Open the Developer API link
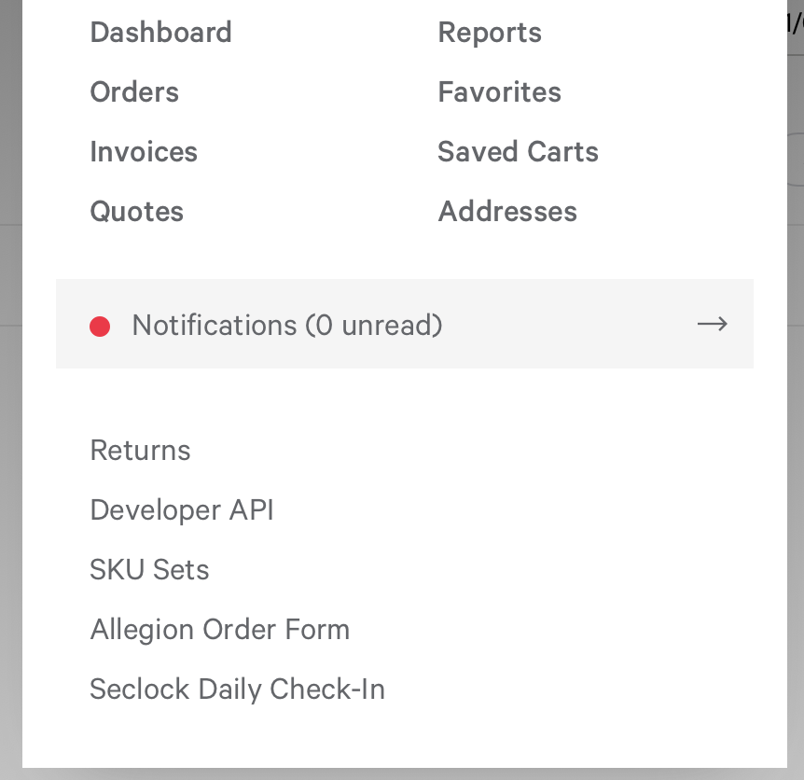804x780 pixels. (182, 510)
